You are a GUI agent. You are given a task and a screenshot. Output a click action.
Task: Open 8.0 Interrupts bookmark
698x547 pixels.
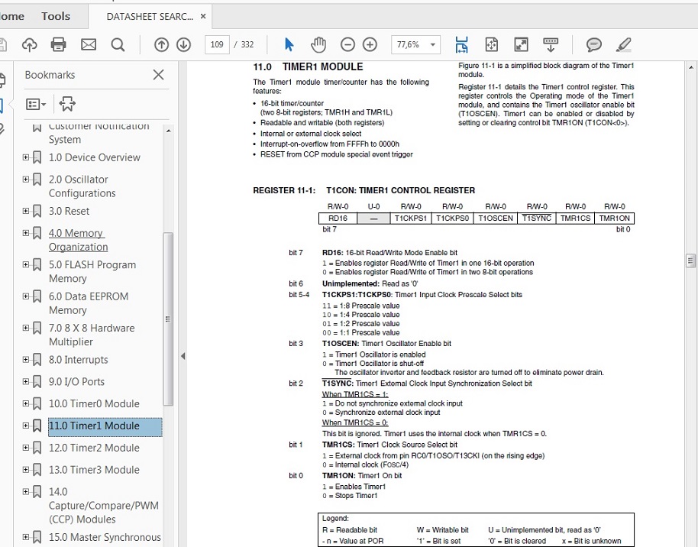pos(79,360)
